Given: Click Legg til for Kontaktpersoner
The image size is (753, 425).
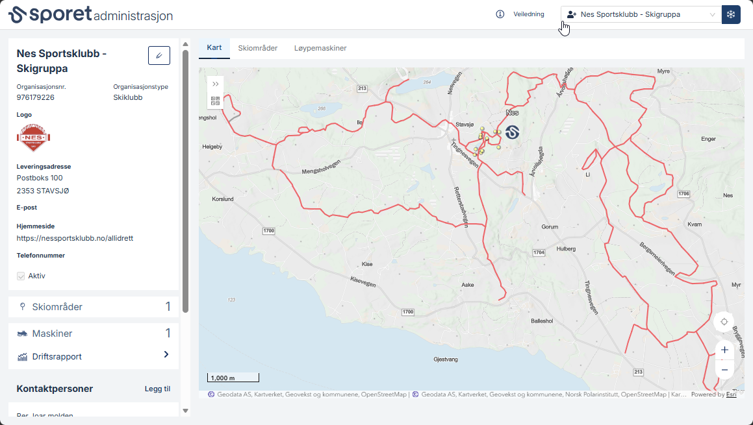Looking at the screenshot, I should [157, 389].
